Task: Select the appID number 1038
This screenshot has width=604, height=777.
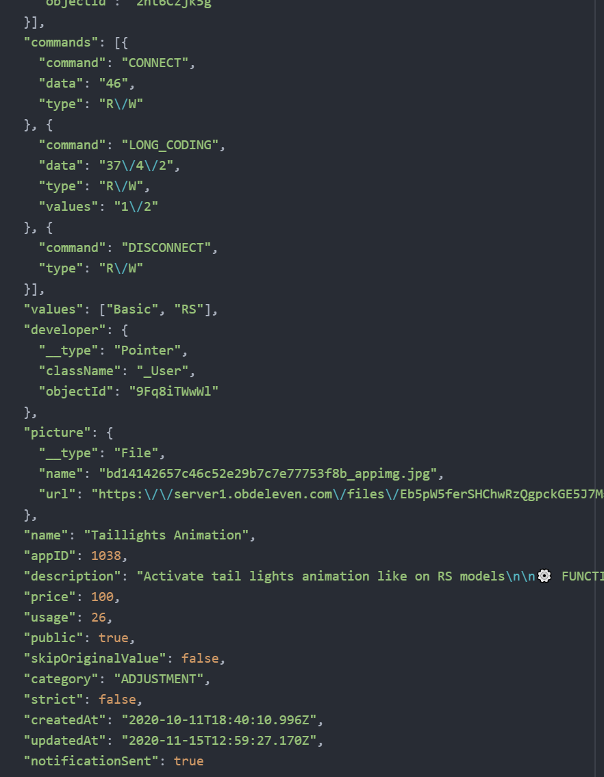Action: tap(106, 555)
